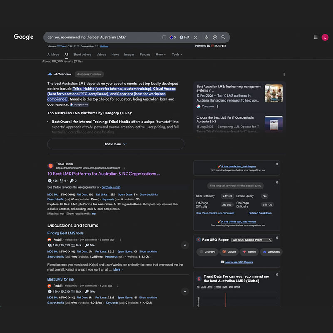Open options dots on Finding Best LMS Reddit result

120,240
